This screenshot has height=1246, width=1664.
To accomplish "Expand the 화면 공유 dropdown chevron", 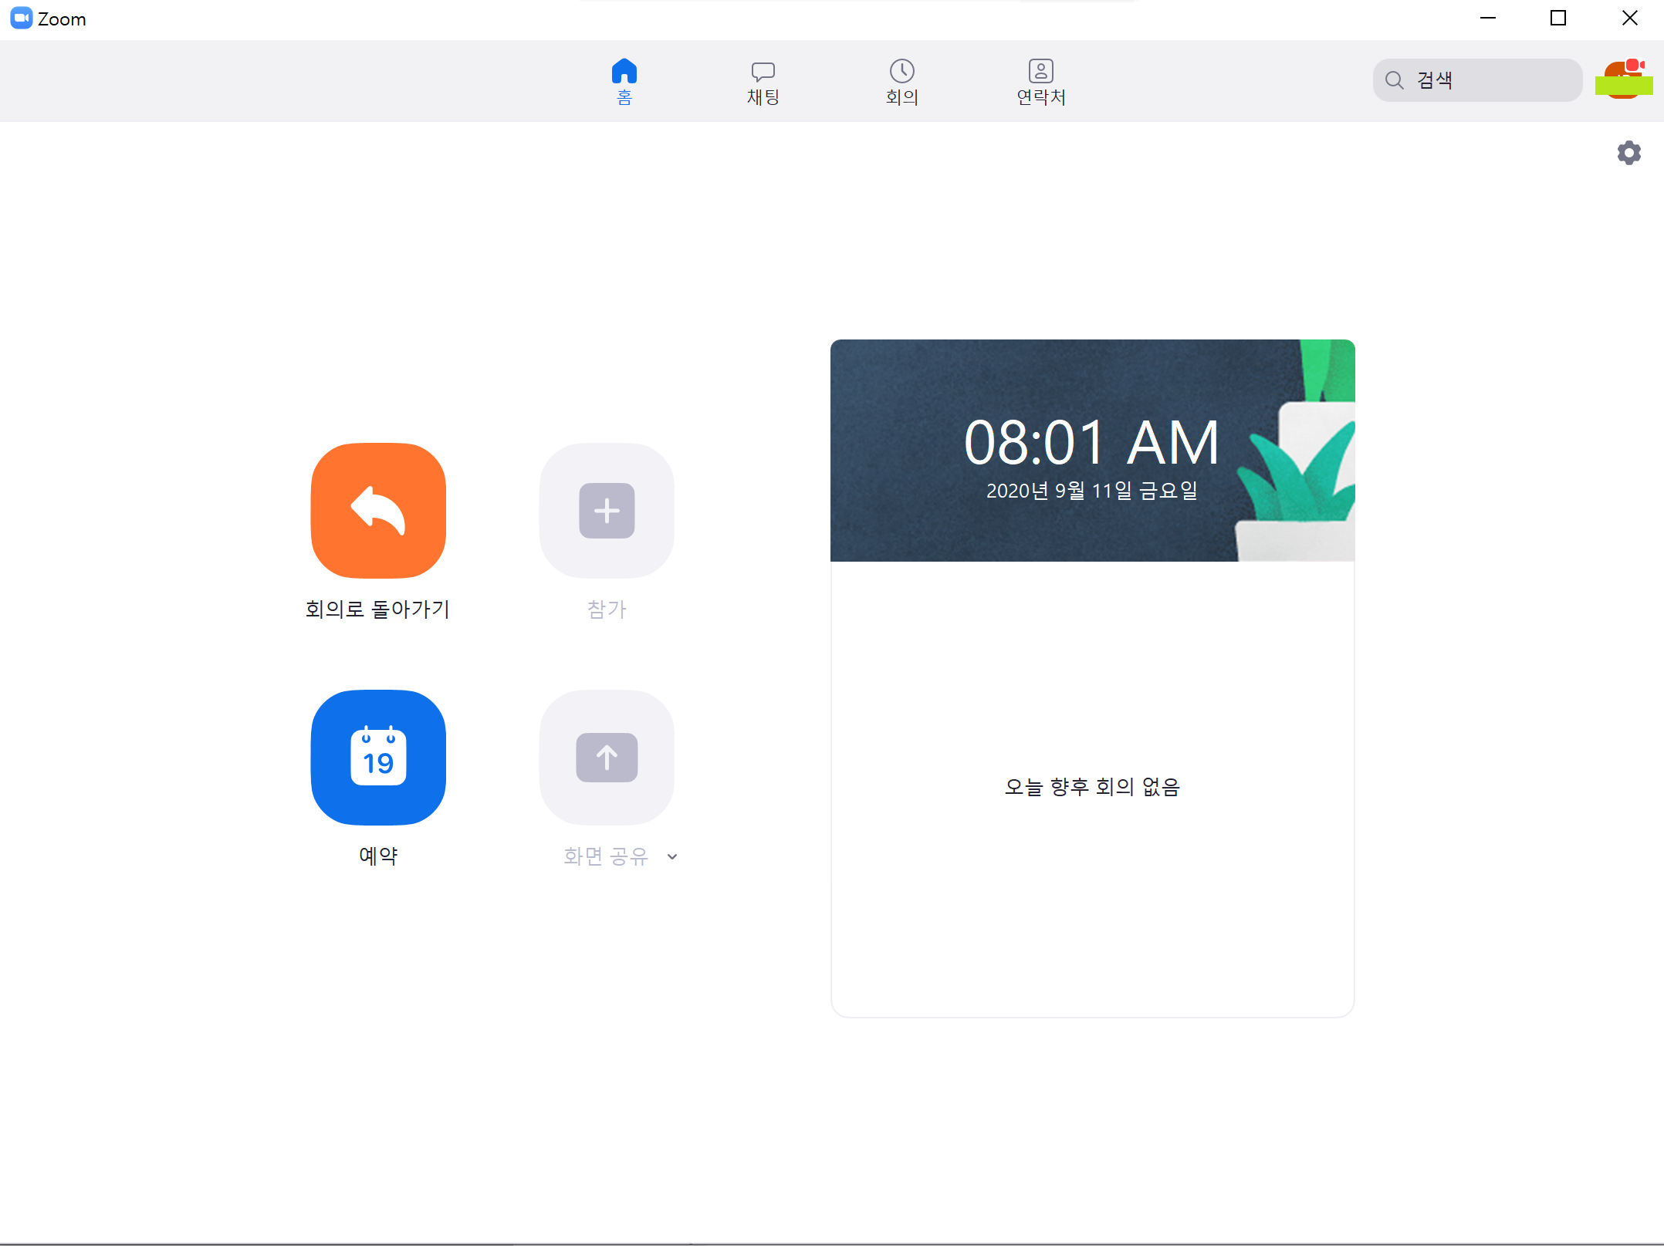I will (x=672, y=856).
